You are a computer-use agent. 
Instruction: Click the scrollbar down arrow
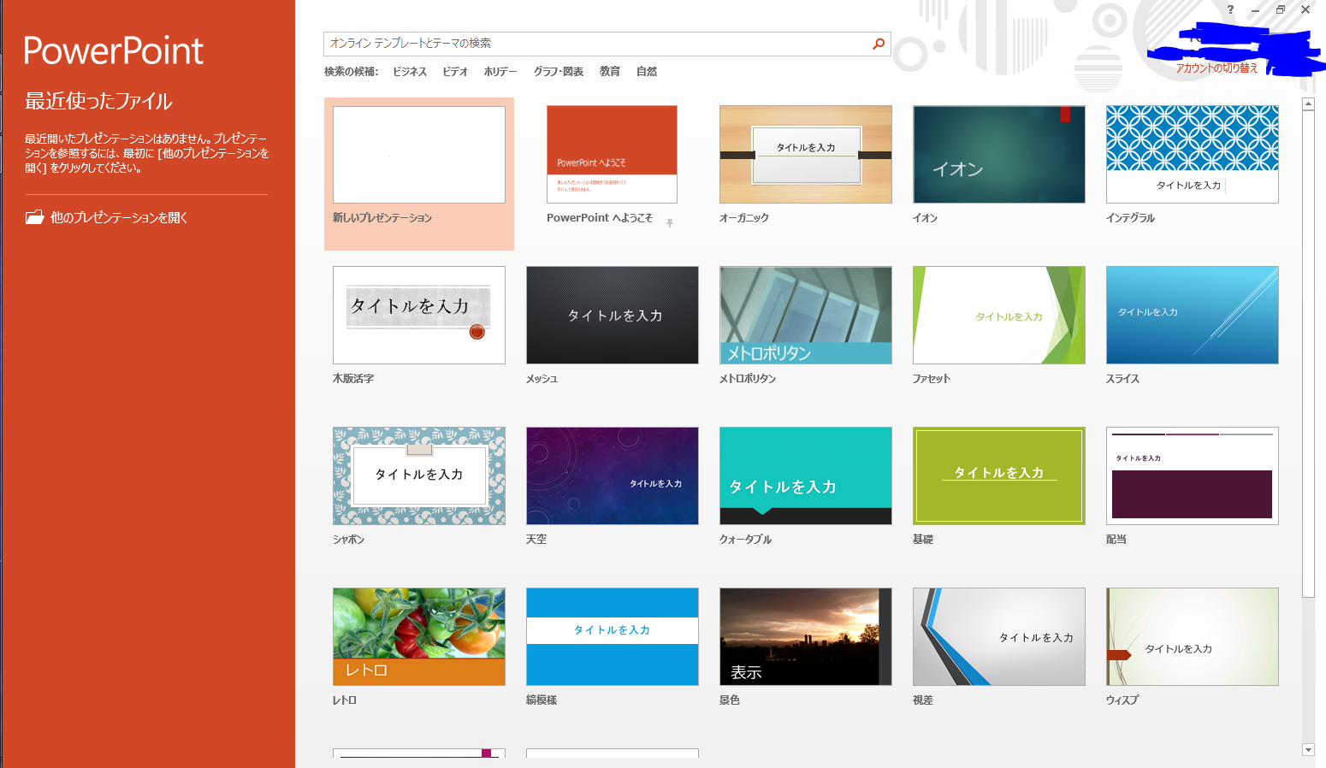point(1308,749)
